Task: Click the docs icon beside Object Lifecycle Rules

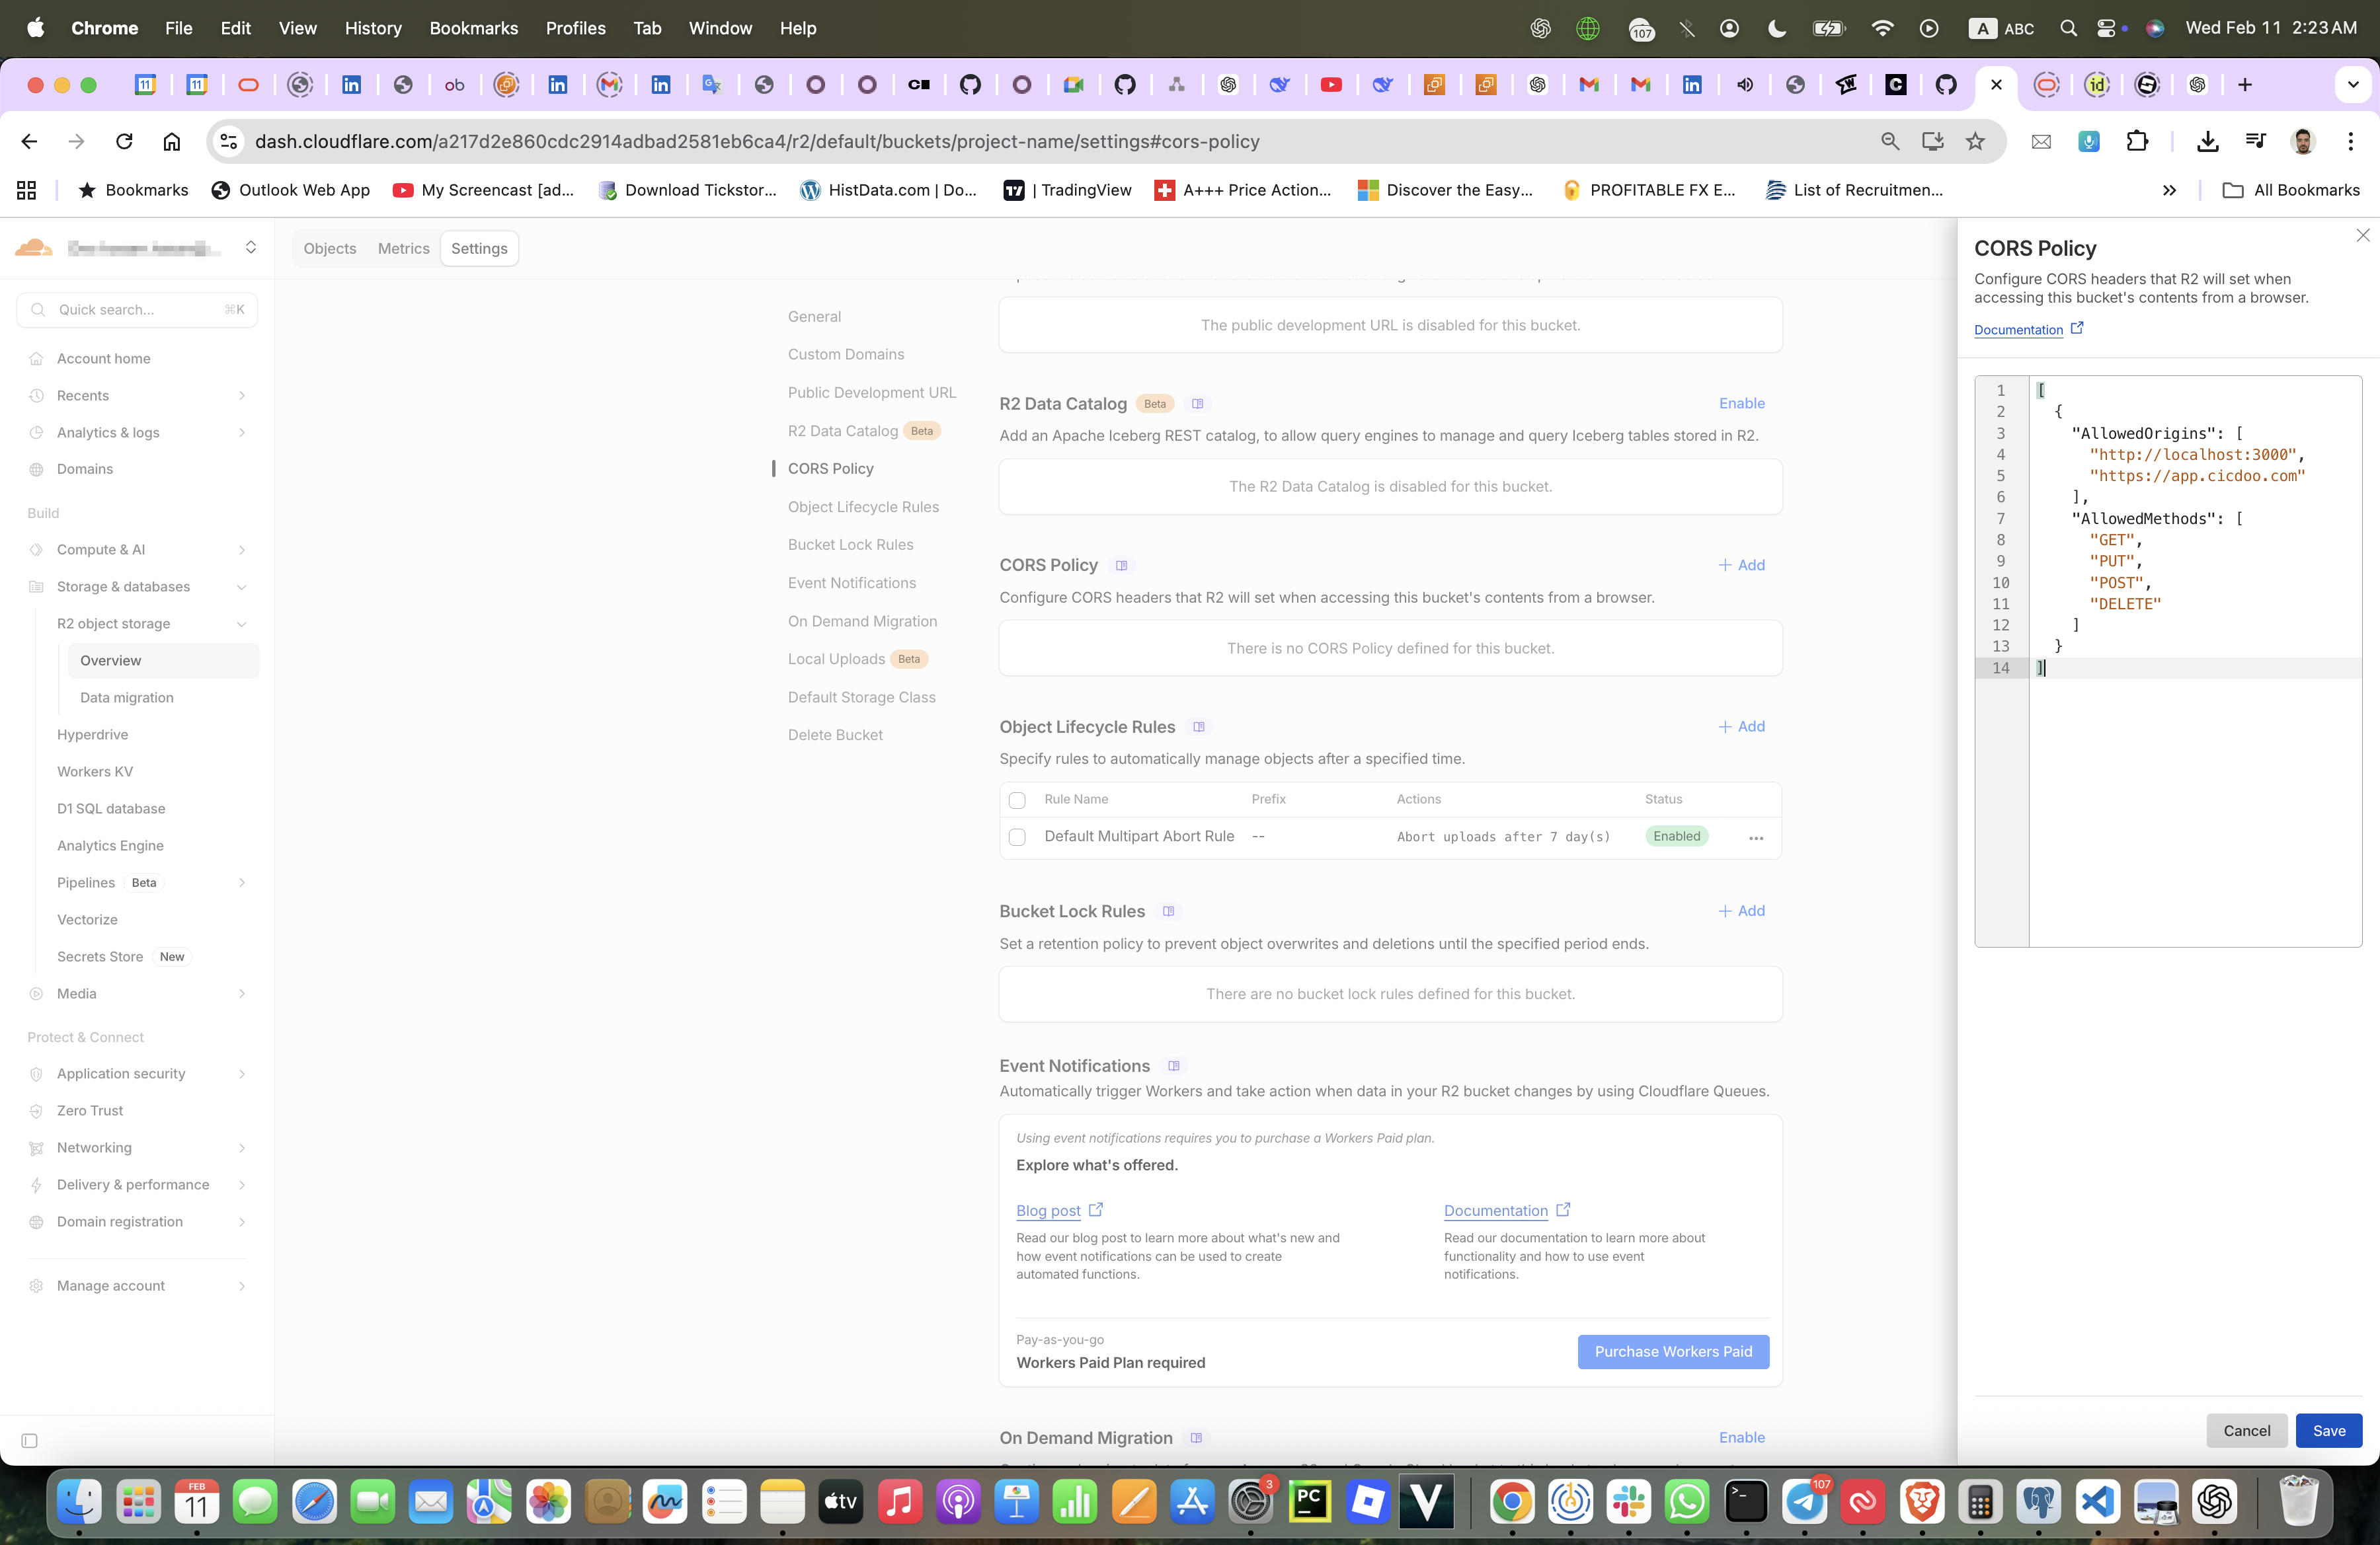Action: (1199, 728)
